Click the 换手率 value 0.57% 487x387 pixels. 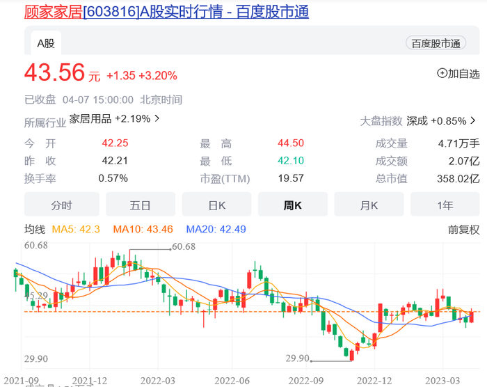click(113, 178)
